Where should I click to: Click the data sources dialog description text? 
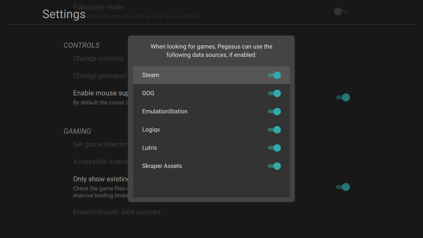(x=211, y=51)
